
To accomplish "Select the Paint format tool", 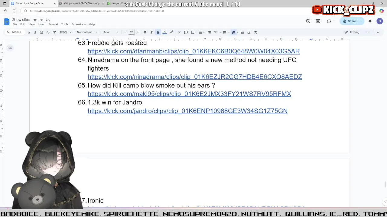I will pyautogui.click(x=54, y=32).
